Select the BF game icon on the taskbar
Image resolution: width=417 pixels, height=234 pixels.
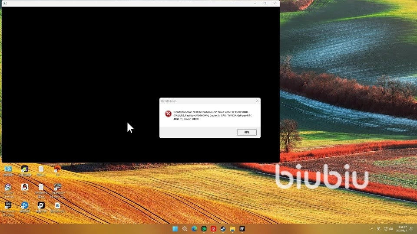(x=242, y=229)
